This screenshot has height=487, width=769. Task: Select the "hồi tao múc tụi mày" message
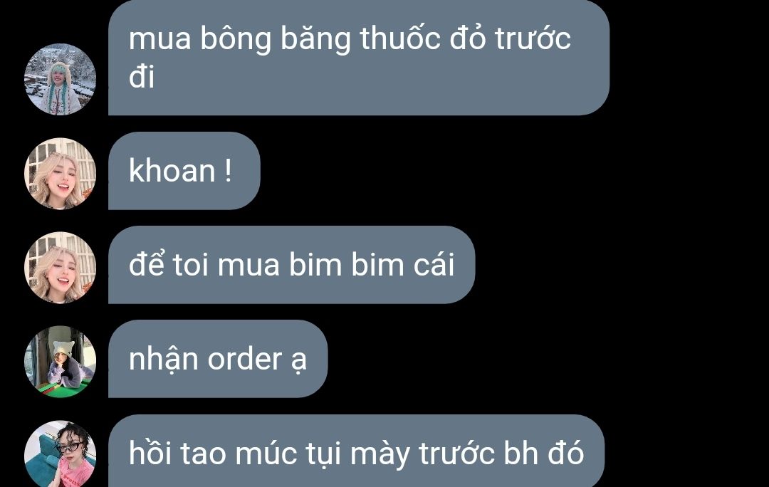click(356, 451)
